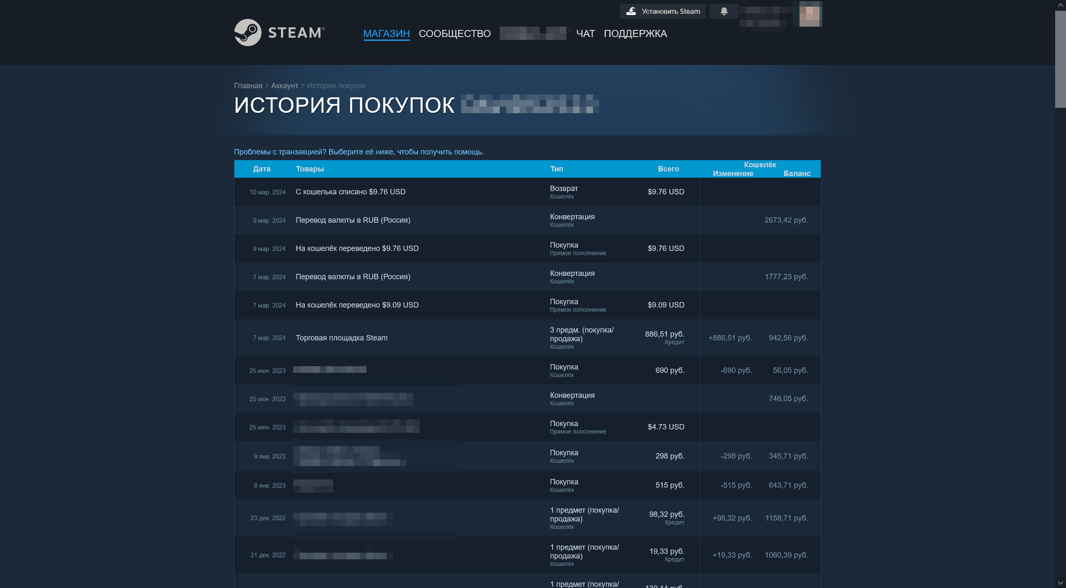
Task: Open the 7 мар. 2024 Перевод валюты в RUB row
Action: coord(527,277)
